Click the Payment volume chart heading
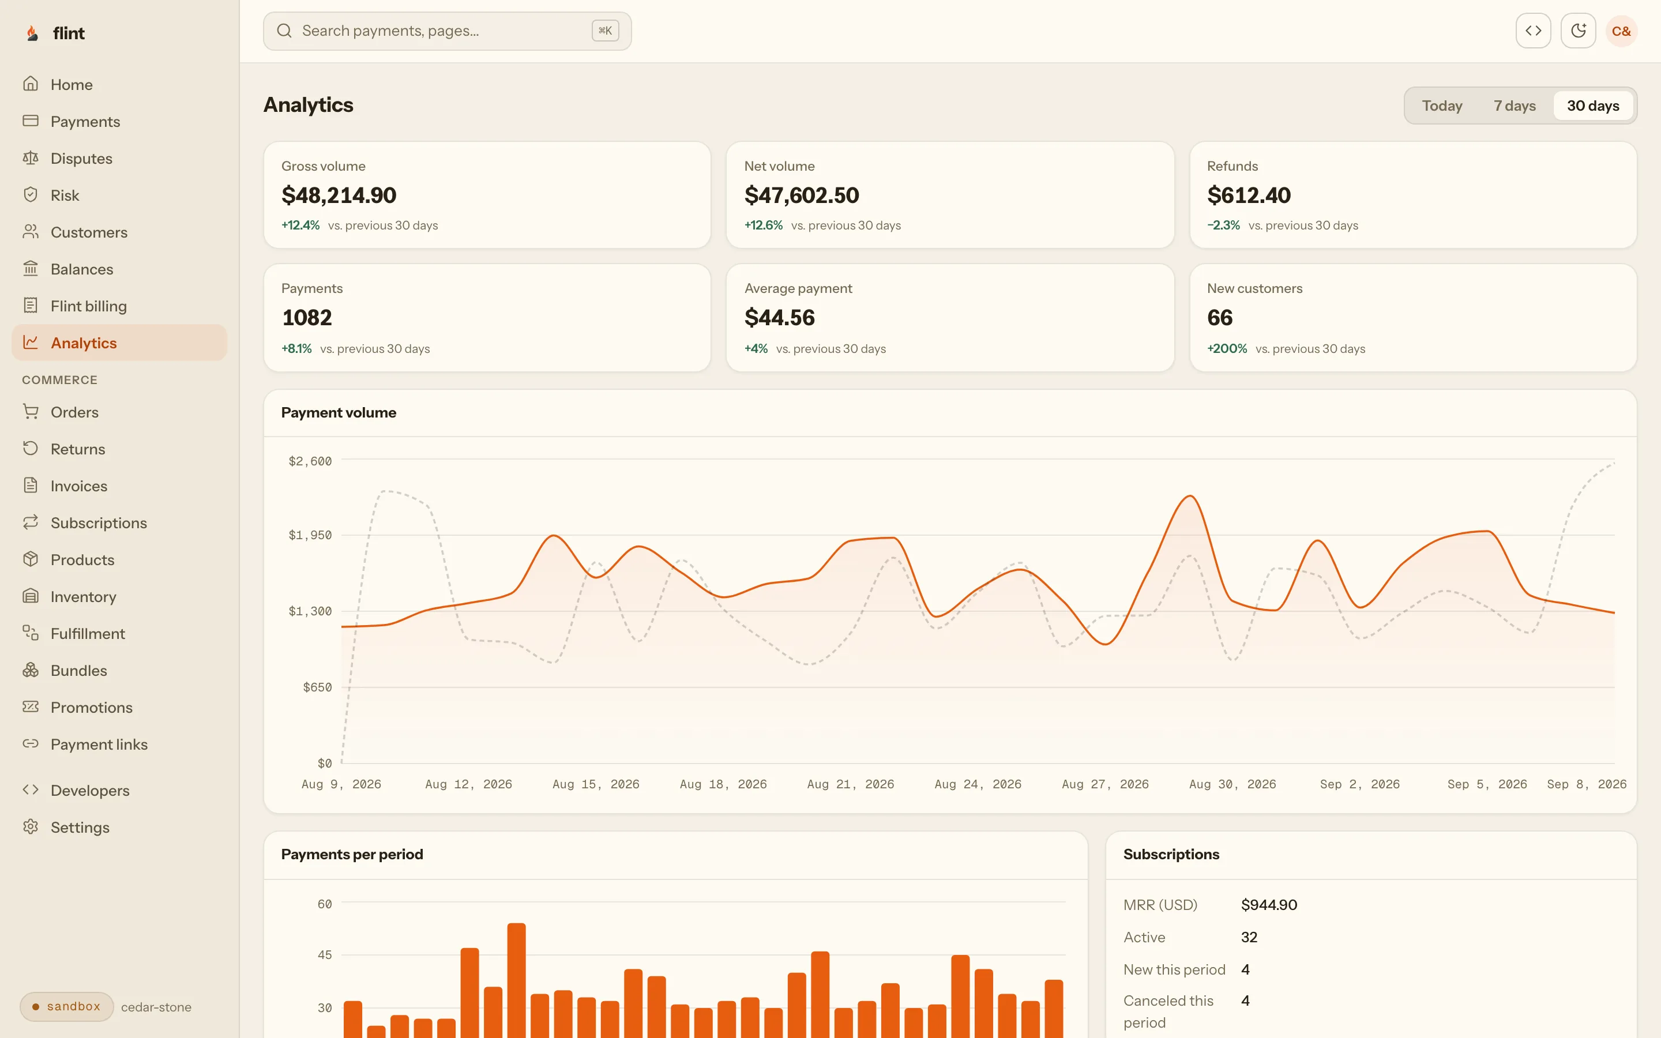 [339, 412]
